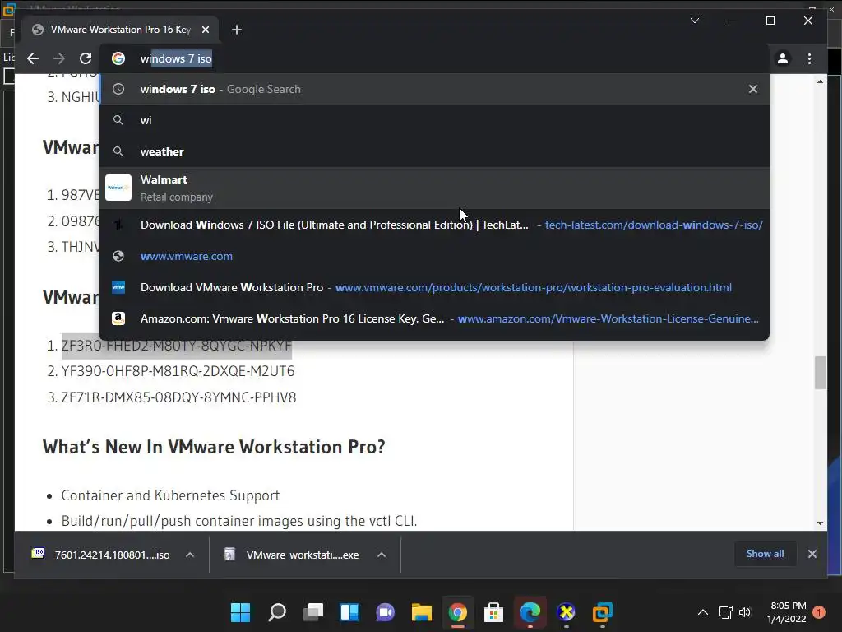Open the network icon in system tray
This screenshot has height=632, width=842.
point(725,612)
